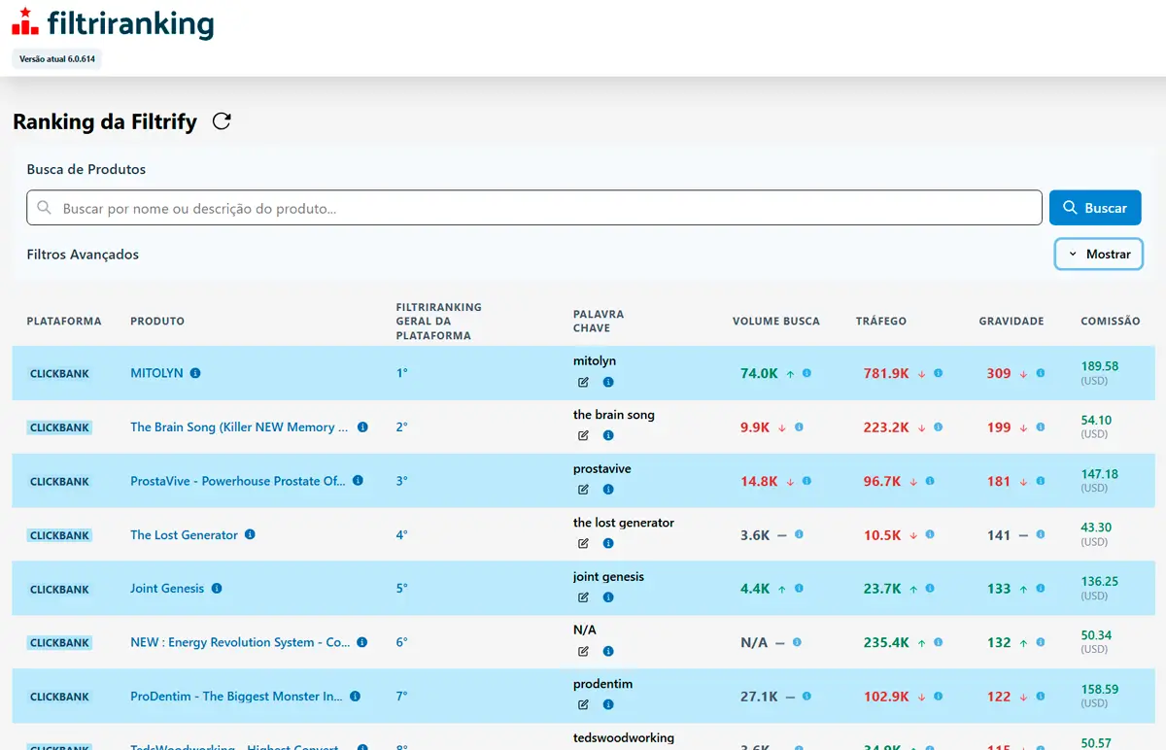Click the product search input field
1166x750 pixels.
coord(532,207)
